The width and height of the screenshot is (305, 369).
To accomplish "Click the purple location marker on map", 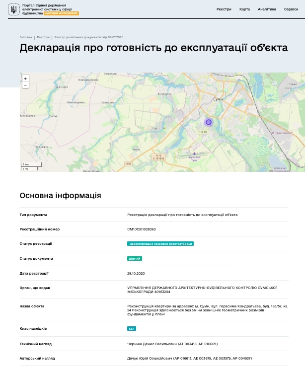I will coord(208,122).
